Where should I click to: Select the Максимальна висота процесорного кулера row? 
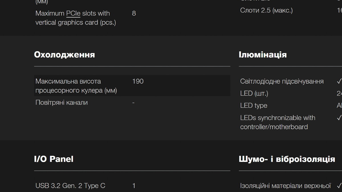point(132,86)
